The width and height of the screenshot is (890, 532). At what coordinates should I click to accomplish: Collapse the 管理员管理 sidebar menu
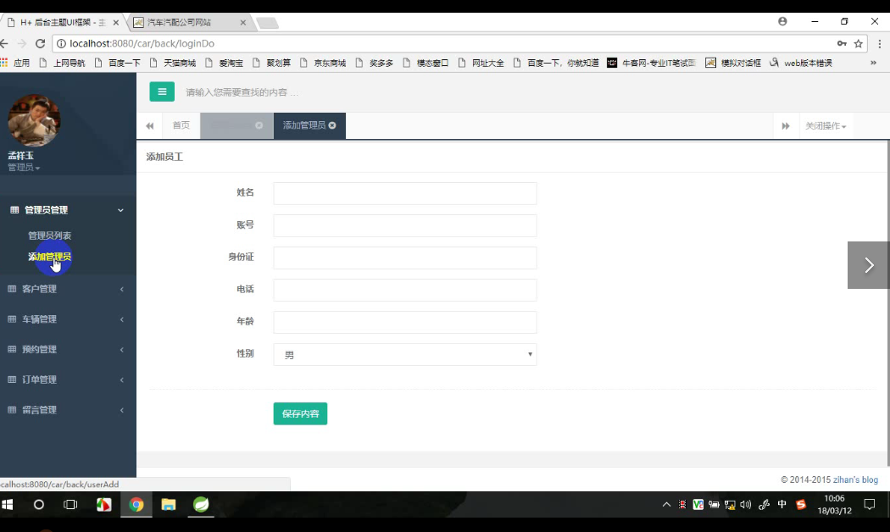click(68, 210)
